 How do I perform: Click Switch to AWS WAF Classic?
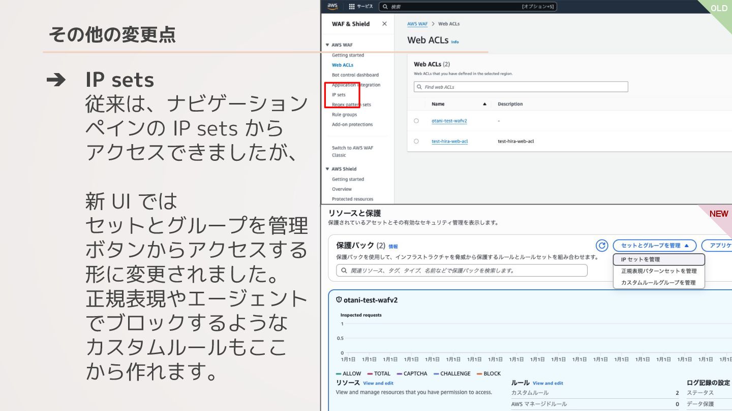pyautogui.click(x=352, y=151)
